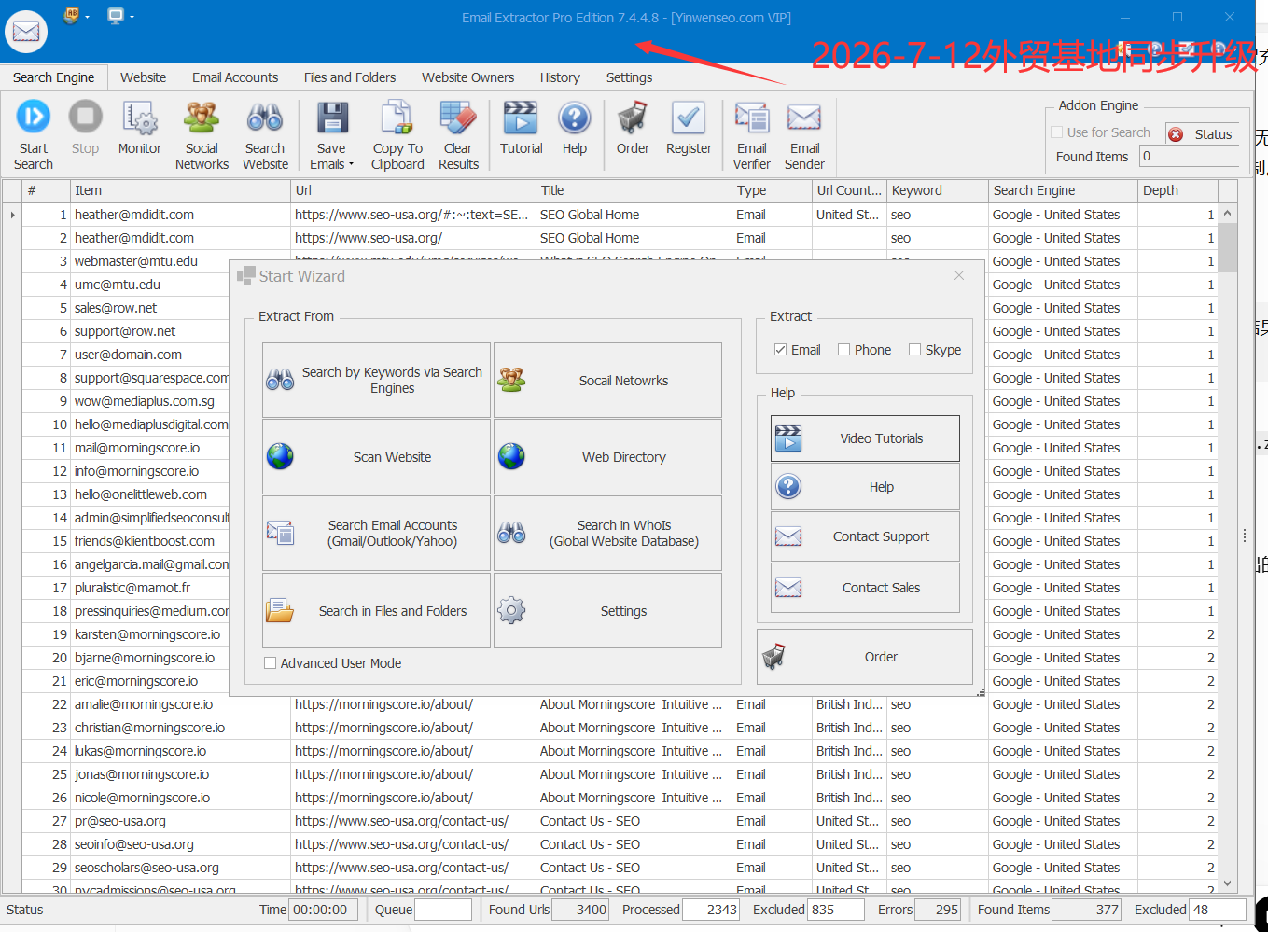Open the Email Accounts tab
The image size is (1268, 932).
pos(235,77)
